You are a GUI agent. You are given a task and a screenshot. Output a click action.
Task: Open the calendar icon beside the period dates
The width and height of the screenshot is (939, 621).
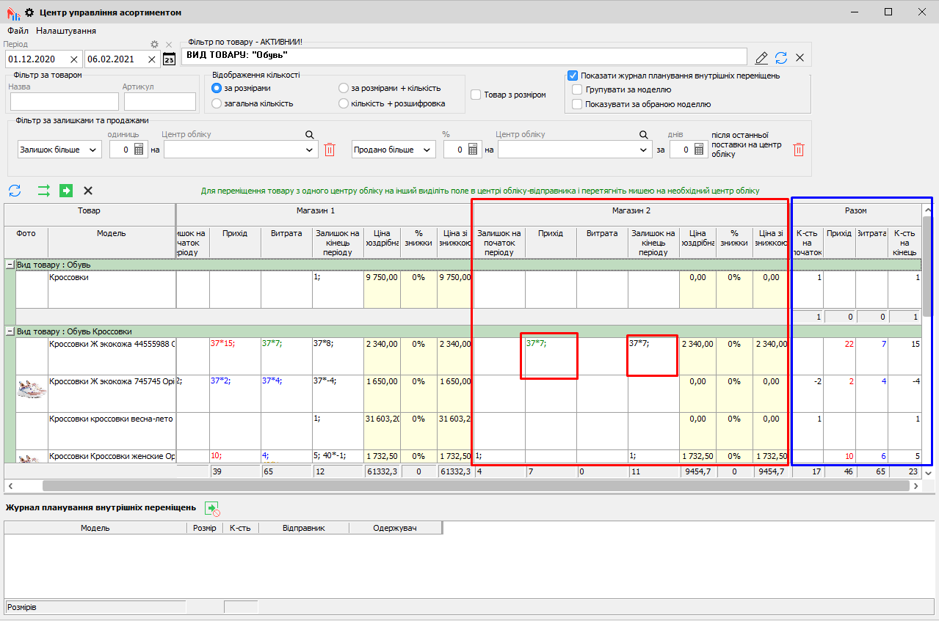coord(169,59)
